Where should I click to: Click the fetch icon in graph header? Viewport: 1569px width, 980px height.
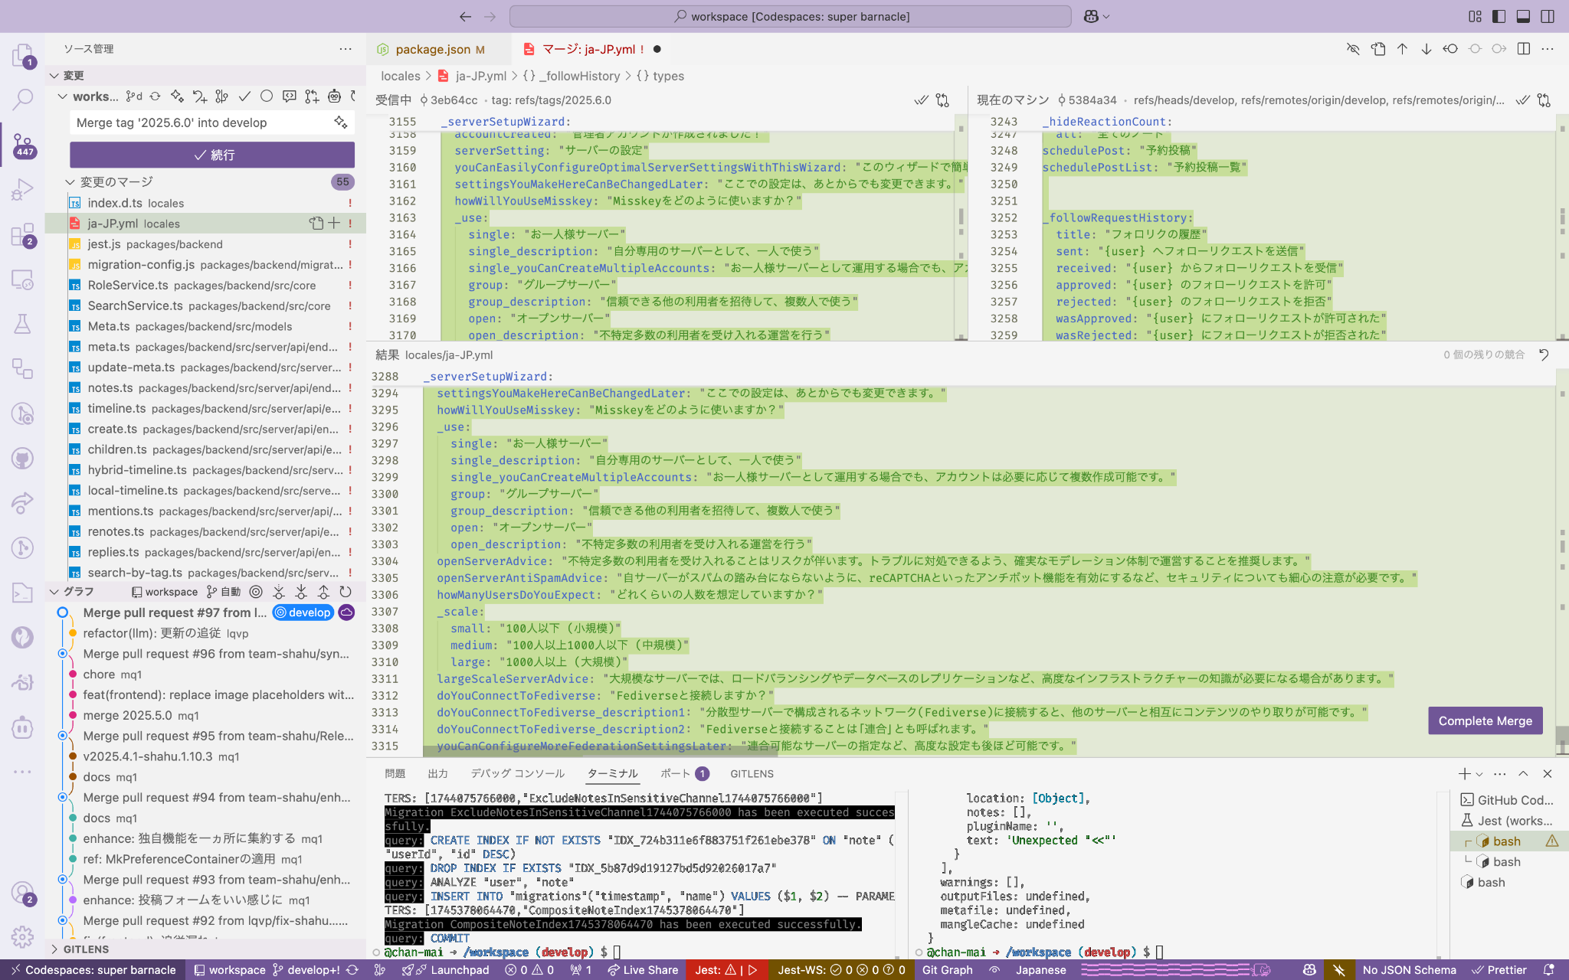tap(279, 592)
